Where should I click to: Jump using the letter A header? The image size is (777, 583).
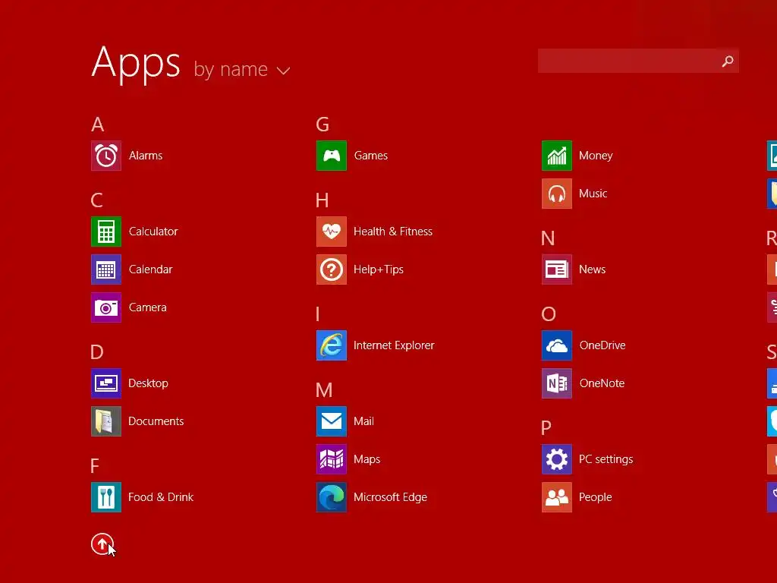tap(98, 124)
